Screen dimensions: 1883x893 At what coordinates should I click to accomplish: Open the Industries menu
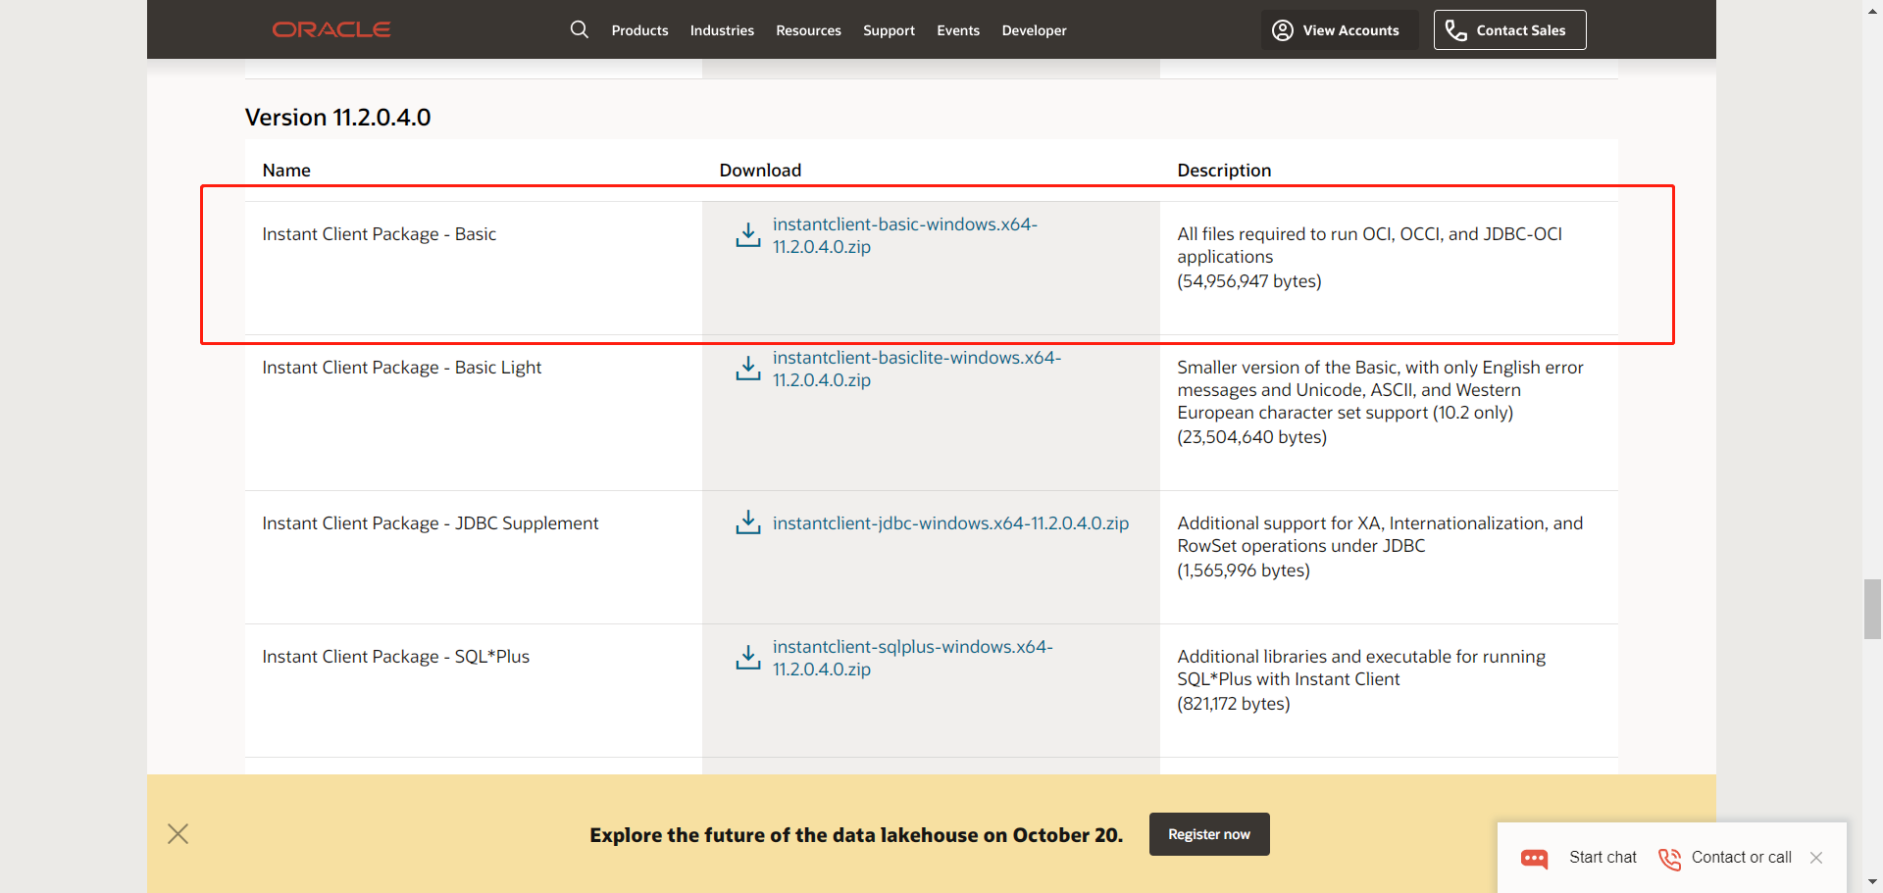pyautogui.click(x=722, y=30)
